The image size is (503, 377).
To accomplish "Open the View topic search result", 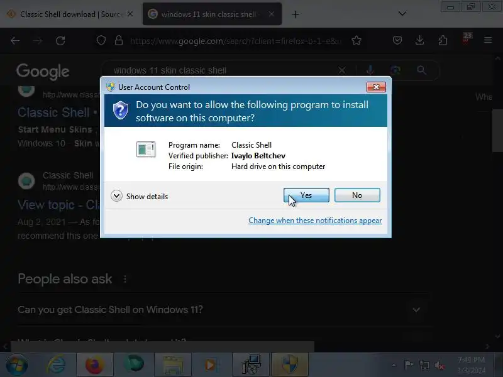I will pyautogui.click(x=58, y=205).
